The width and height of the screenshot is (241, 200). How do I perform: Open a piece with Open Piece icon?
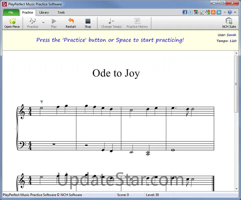pos(12,23)
